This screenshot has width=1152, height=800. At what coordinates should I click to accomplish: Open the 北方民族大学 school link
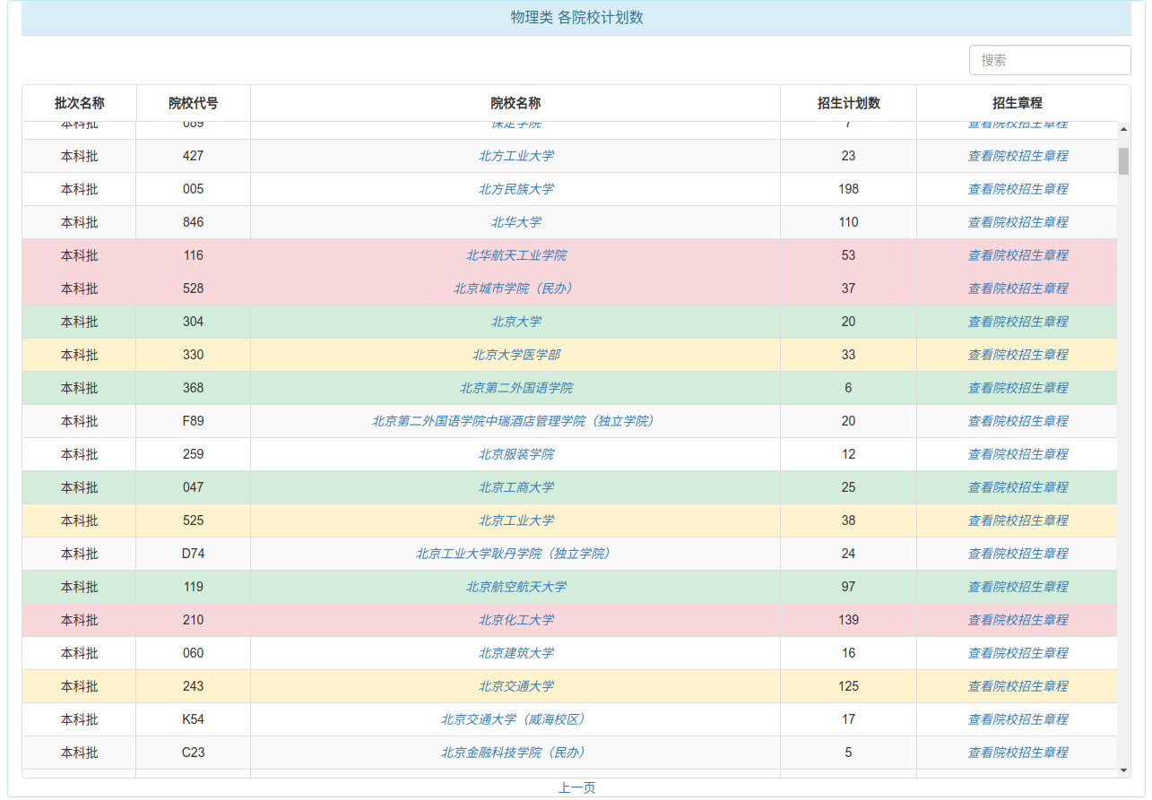[x=515, y=189]
